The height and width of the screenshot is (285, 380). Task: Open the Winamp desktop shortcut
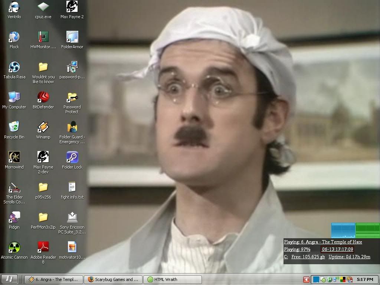[43, 127]
